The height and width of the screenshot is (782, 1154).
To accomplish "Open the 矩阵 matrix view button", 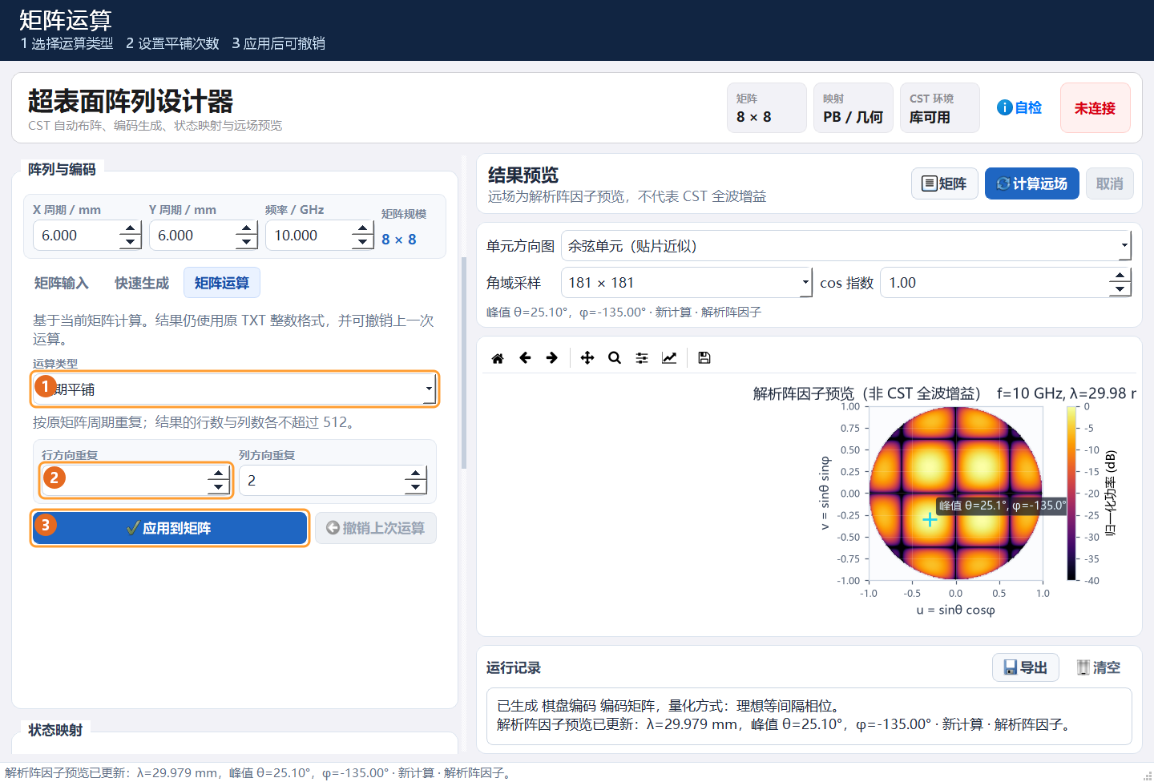I will click(944, 183).
